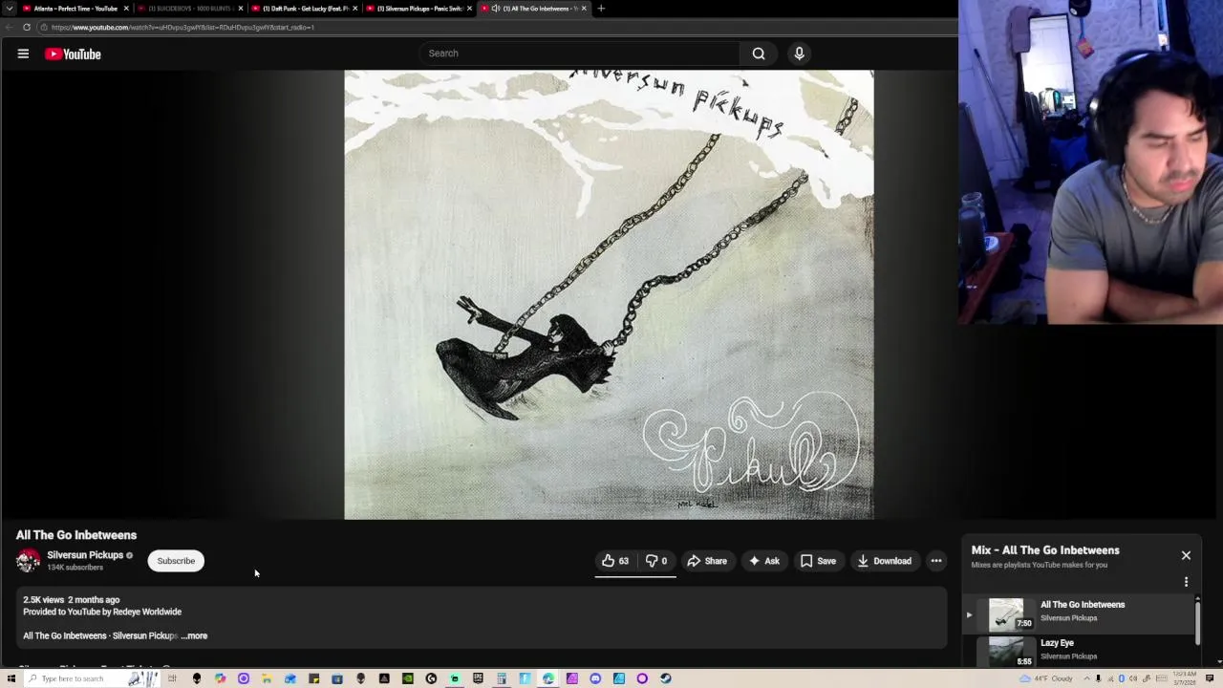
Task: Open Silversun Pickups channel name link
Action: pyautogui.click(x=85, y=555)
